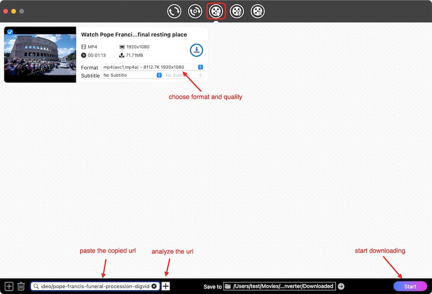Click the /Users/test/Movies save path field
The width and height of the screenshot is (432, 294).
tap(280, 286)
